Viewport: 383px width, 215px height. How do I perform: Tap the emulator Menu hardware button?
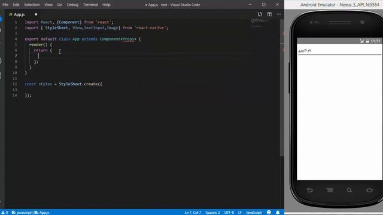pos(330,190)
